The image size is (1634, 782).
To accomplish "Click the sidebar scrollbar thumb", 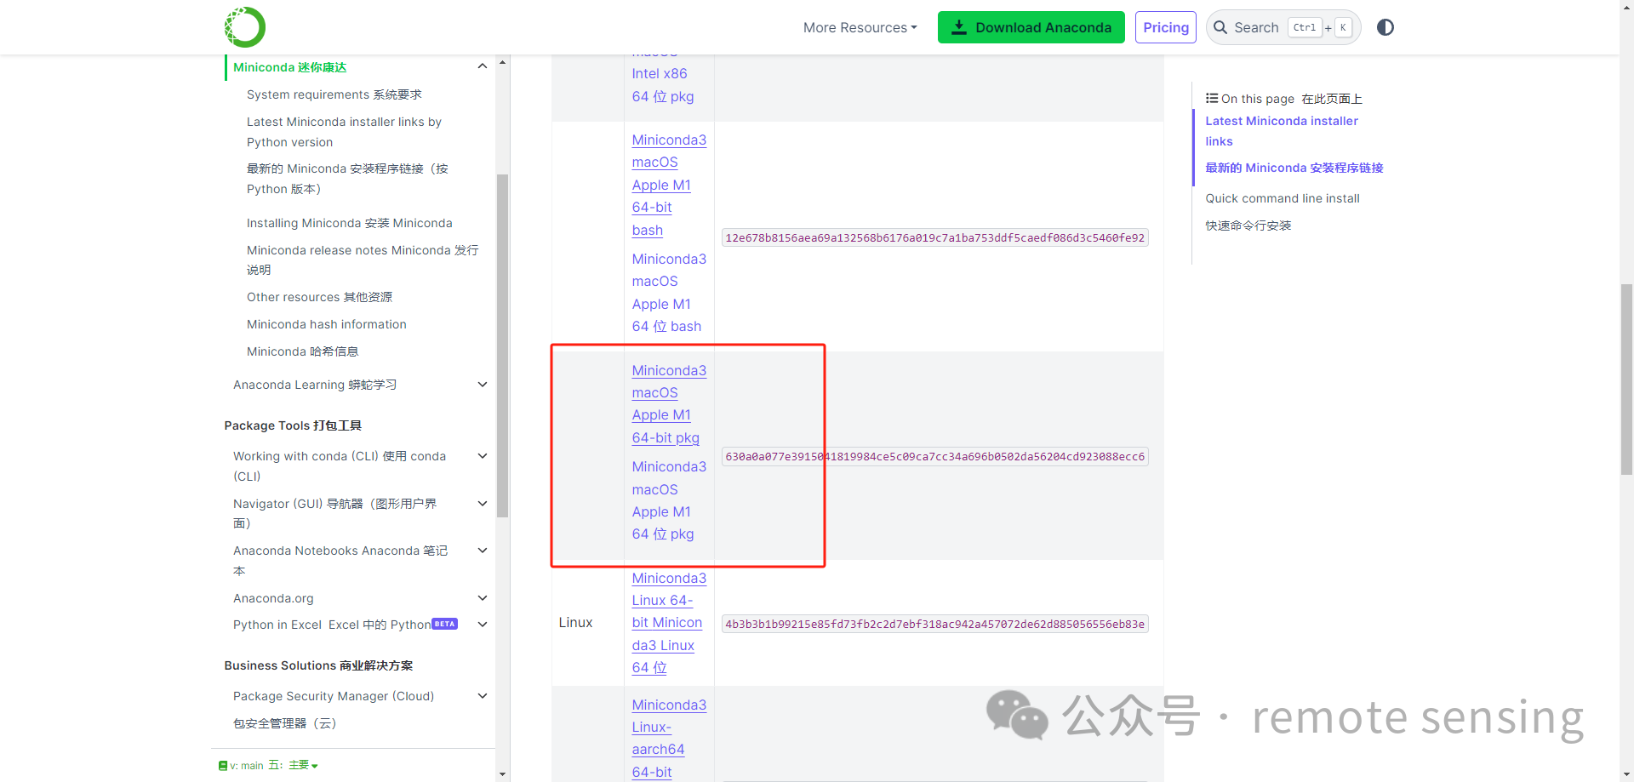I will (502, 345).
